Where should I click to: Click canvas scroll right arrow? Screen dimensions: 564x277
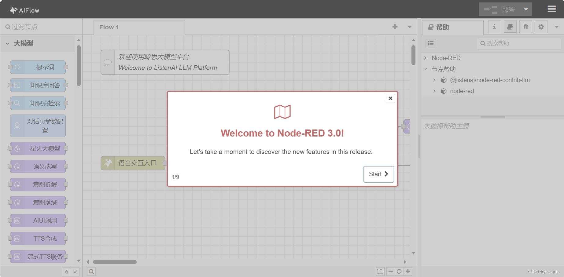[405, 262]
